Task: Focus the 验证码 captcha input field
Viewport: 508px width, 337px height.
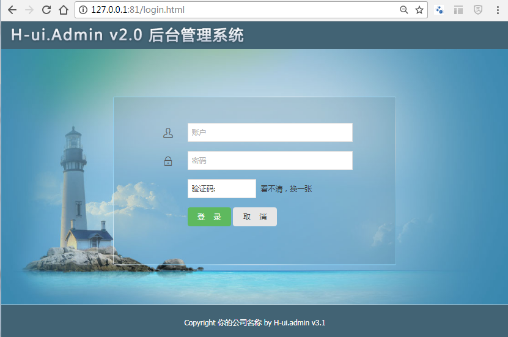Action: [222, 188]
